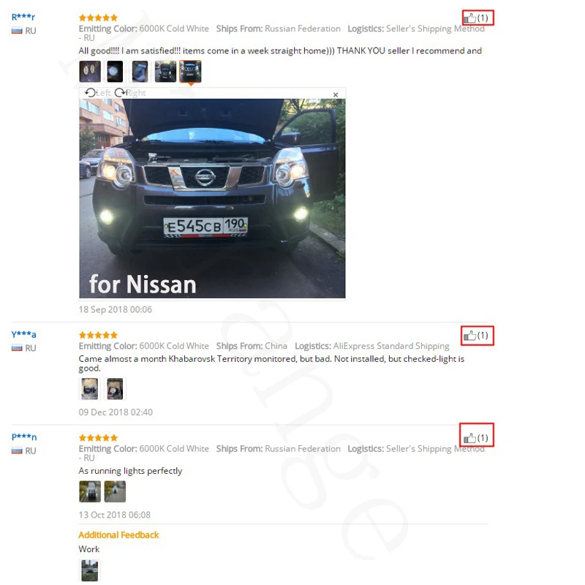This screenshot has width=585, height=585.
Task: Click Russian flag beside P***n
Action: coord(17,450)
